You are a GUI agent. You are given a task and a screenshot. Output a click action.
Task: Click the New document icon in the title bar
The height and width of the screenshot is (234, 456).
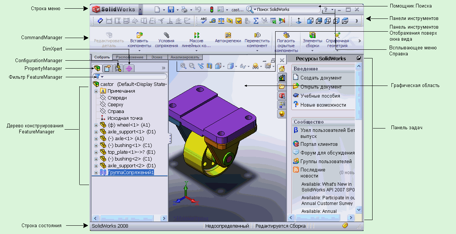(157, 9)
